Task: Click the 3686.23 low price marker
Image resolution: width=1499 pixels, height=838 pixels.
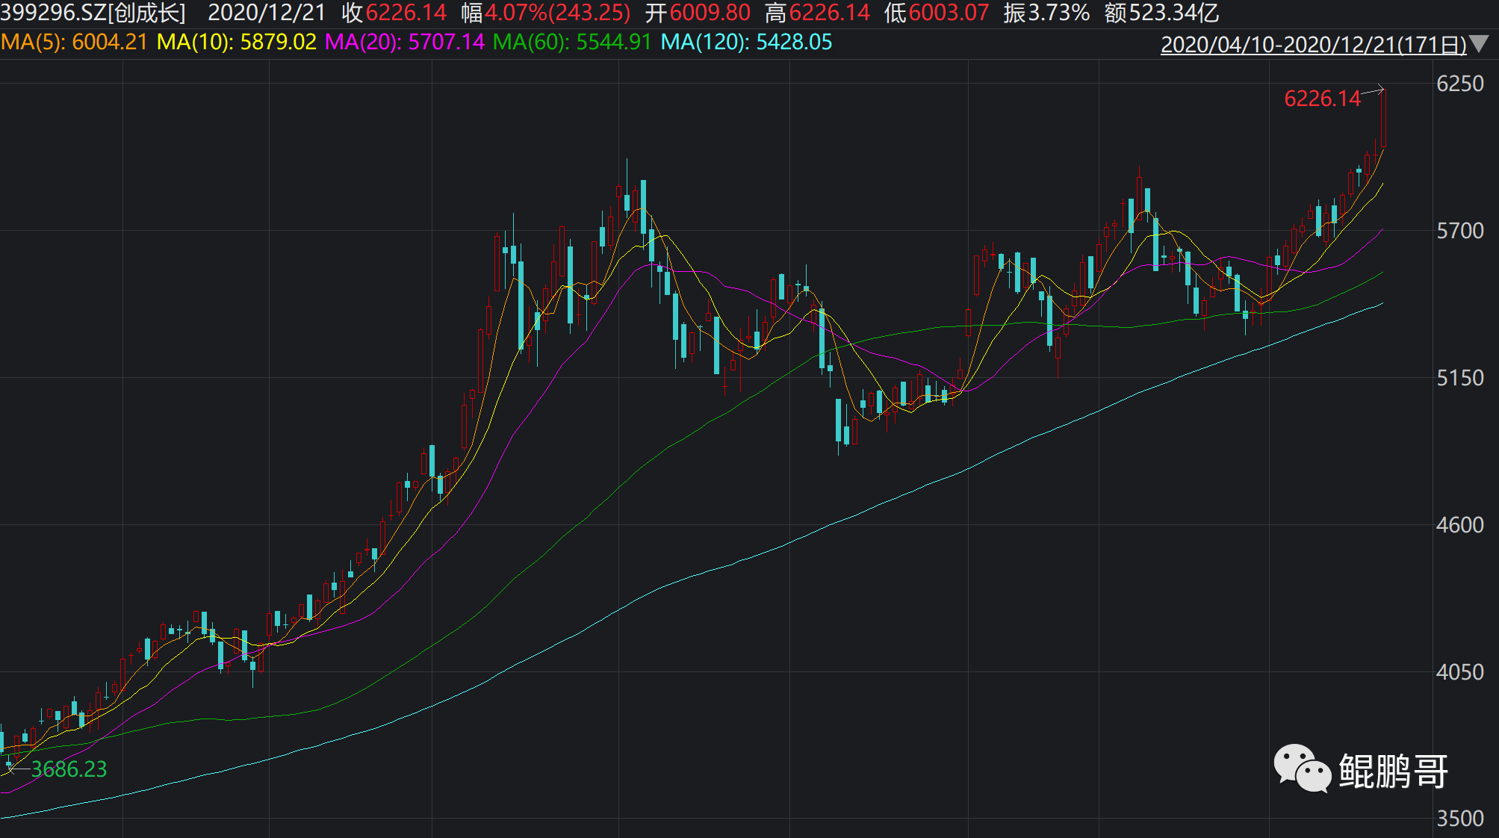Action: tap(69, 769)
